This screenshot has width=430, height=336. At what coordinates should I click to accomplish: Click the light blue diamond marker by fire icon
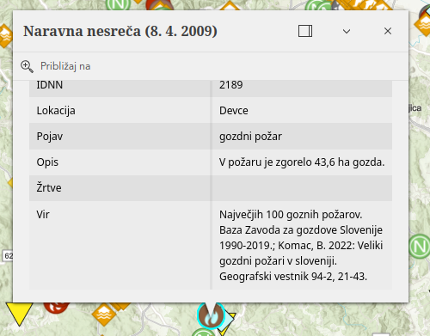228,318
